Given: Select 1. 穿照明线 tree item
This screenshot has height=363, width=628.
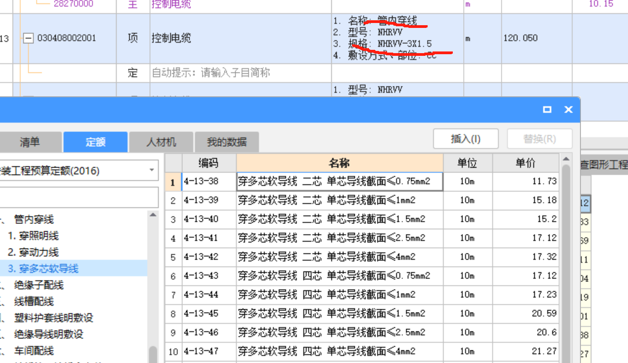Looking at the screenshot, I should 33,235.
